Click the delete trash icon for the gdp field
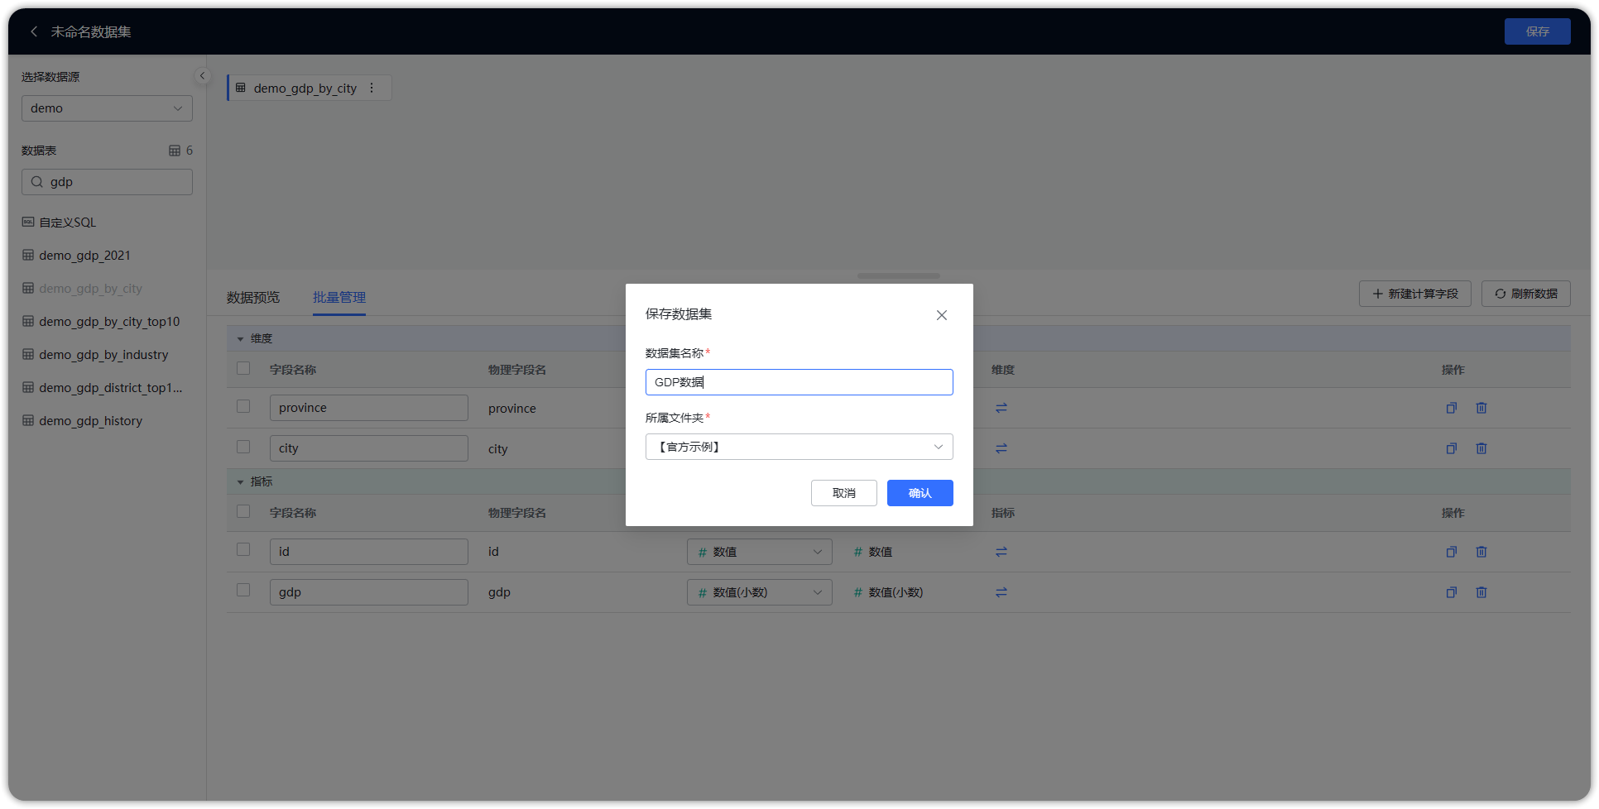Screen dimensions: 1599x809 pos(1481,592)
